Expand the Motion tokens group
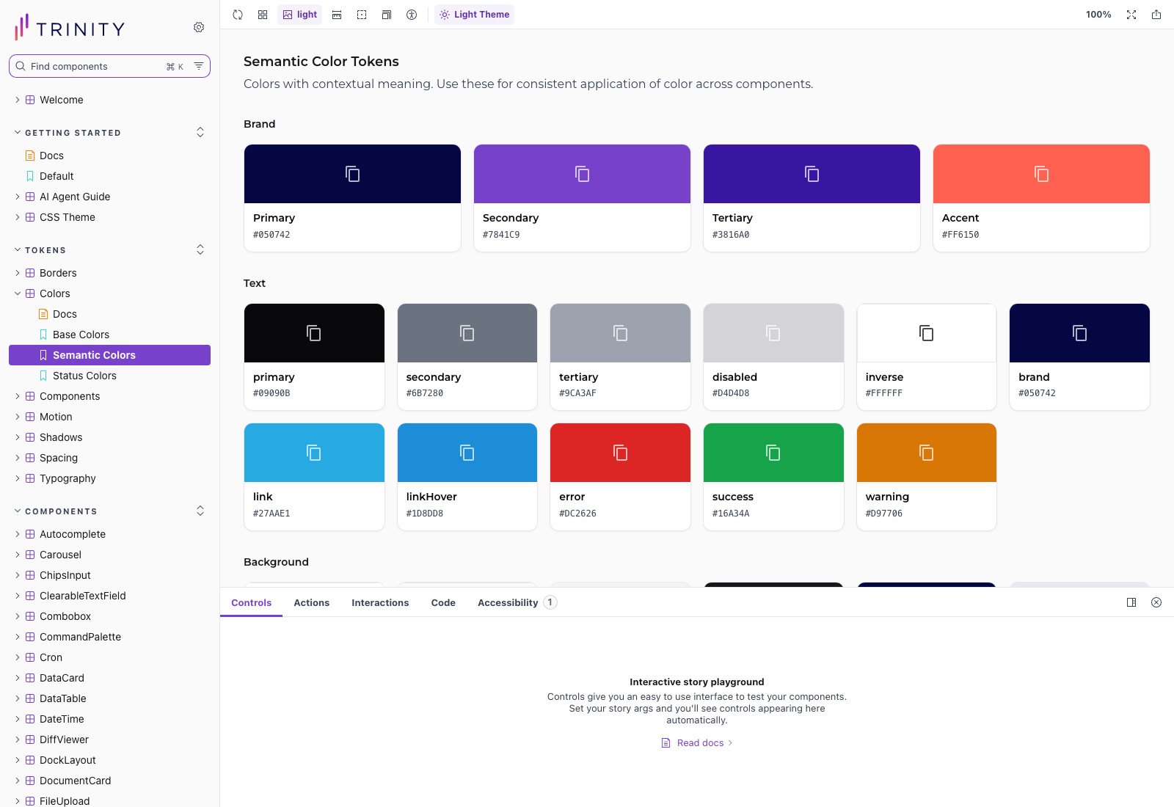1174x807 pixels. tap(110, 417)
